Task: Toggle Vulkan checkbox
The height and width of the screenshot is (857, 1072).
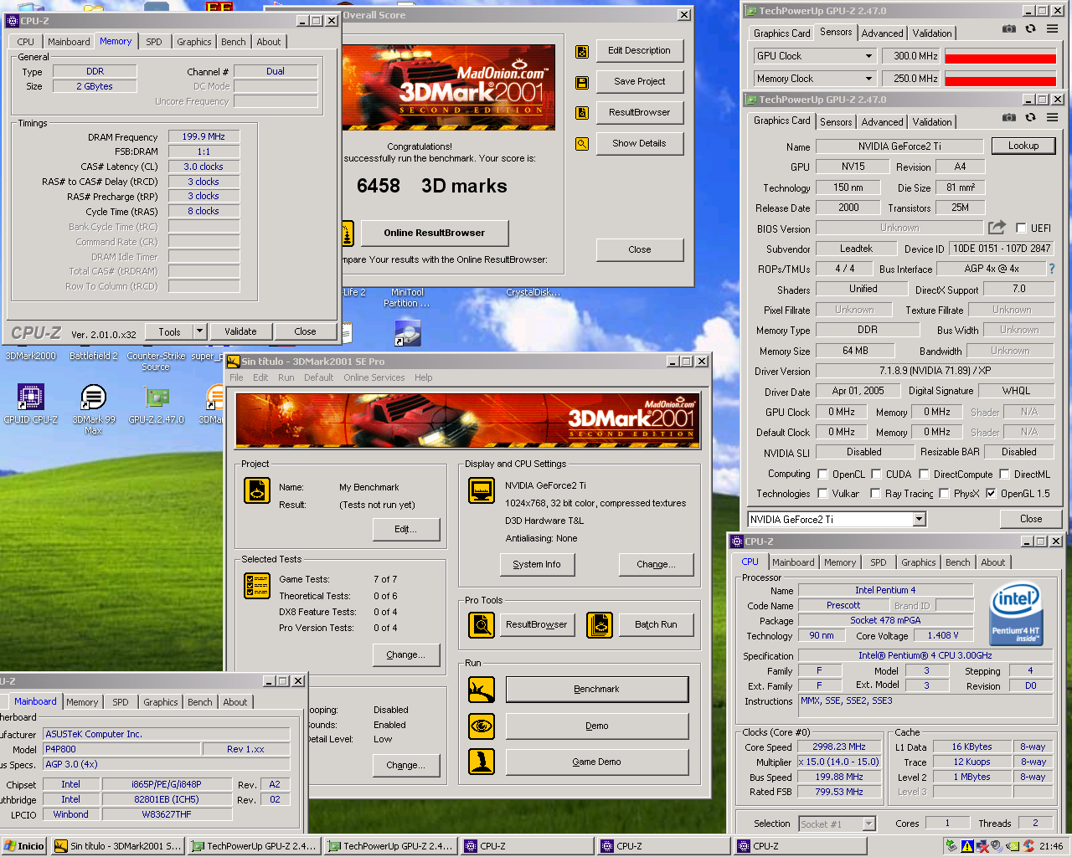Action: pos(822,493)
